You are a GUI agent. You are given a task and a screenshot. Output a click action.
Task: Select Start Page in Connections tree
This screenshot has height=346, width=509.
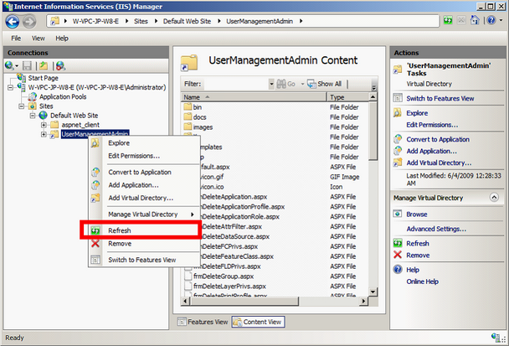[43, 78]
